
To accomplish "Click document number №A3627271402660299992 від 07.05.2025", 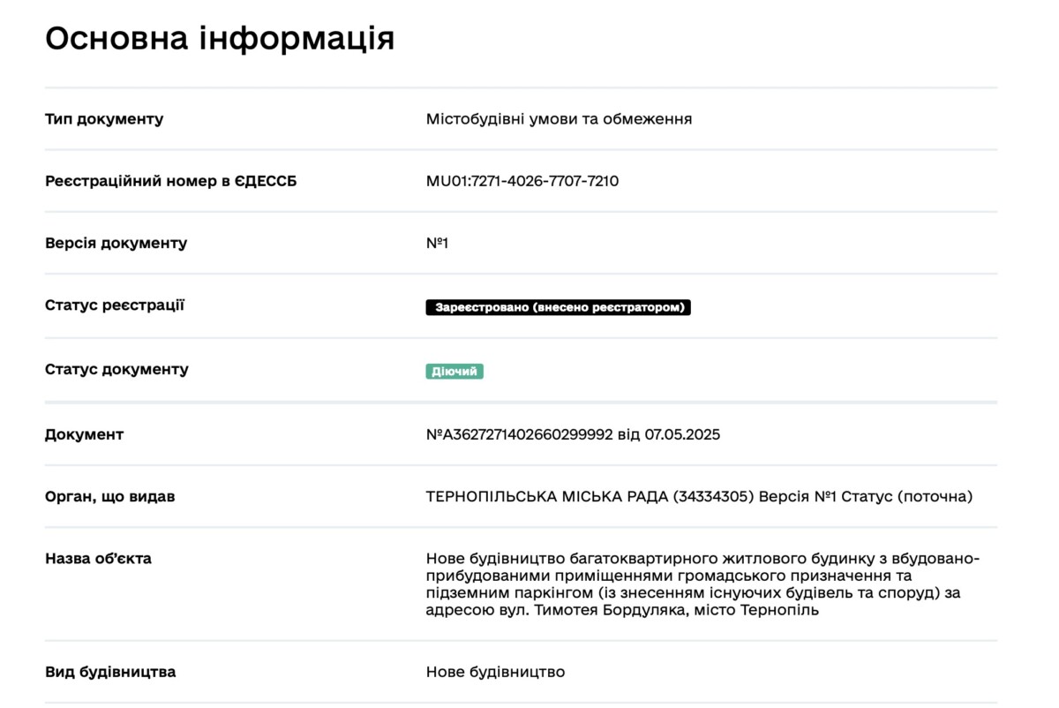I will [x=573, y=434].
